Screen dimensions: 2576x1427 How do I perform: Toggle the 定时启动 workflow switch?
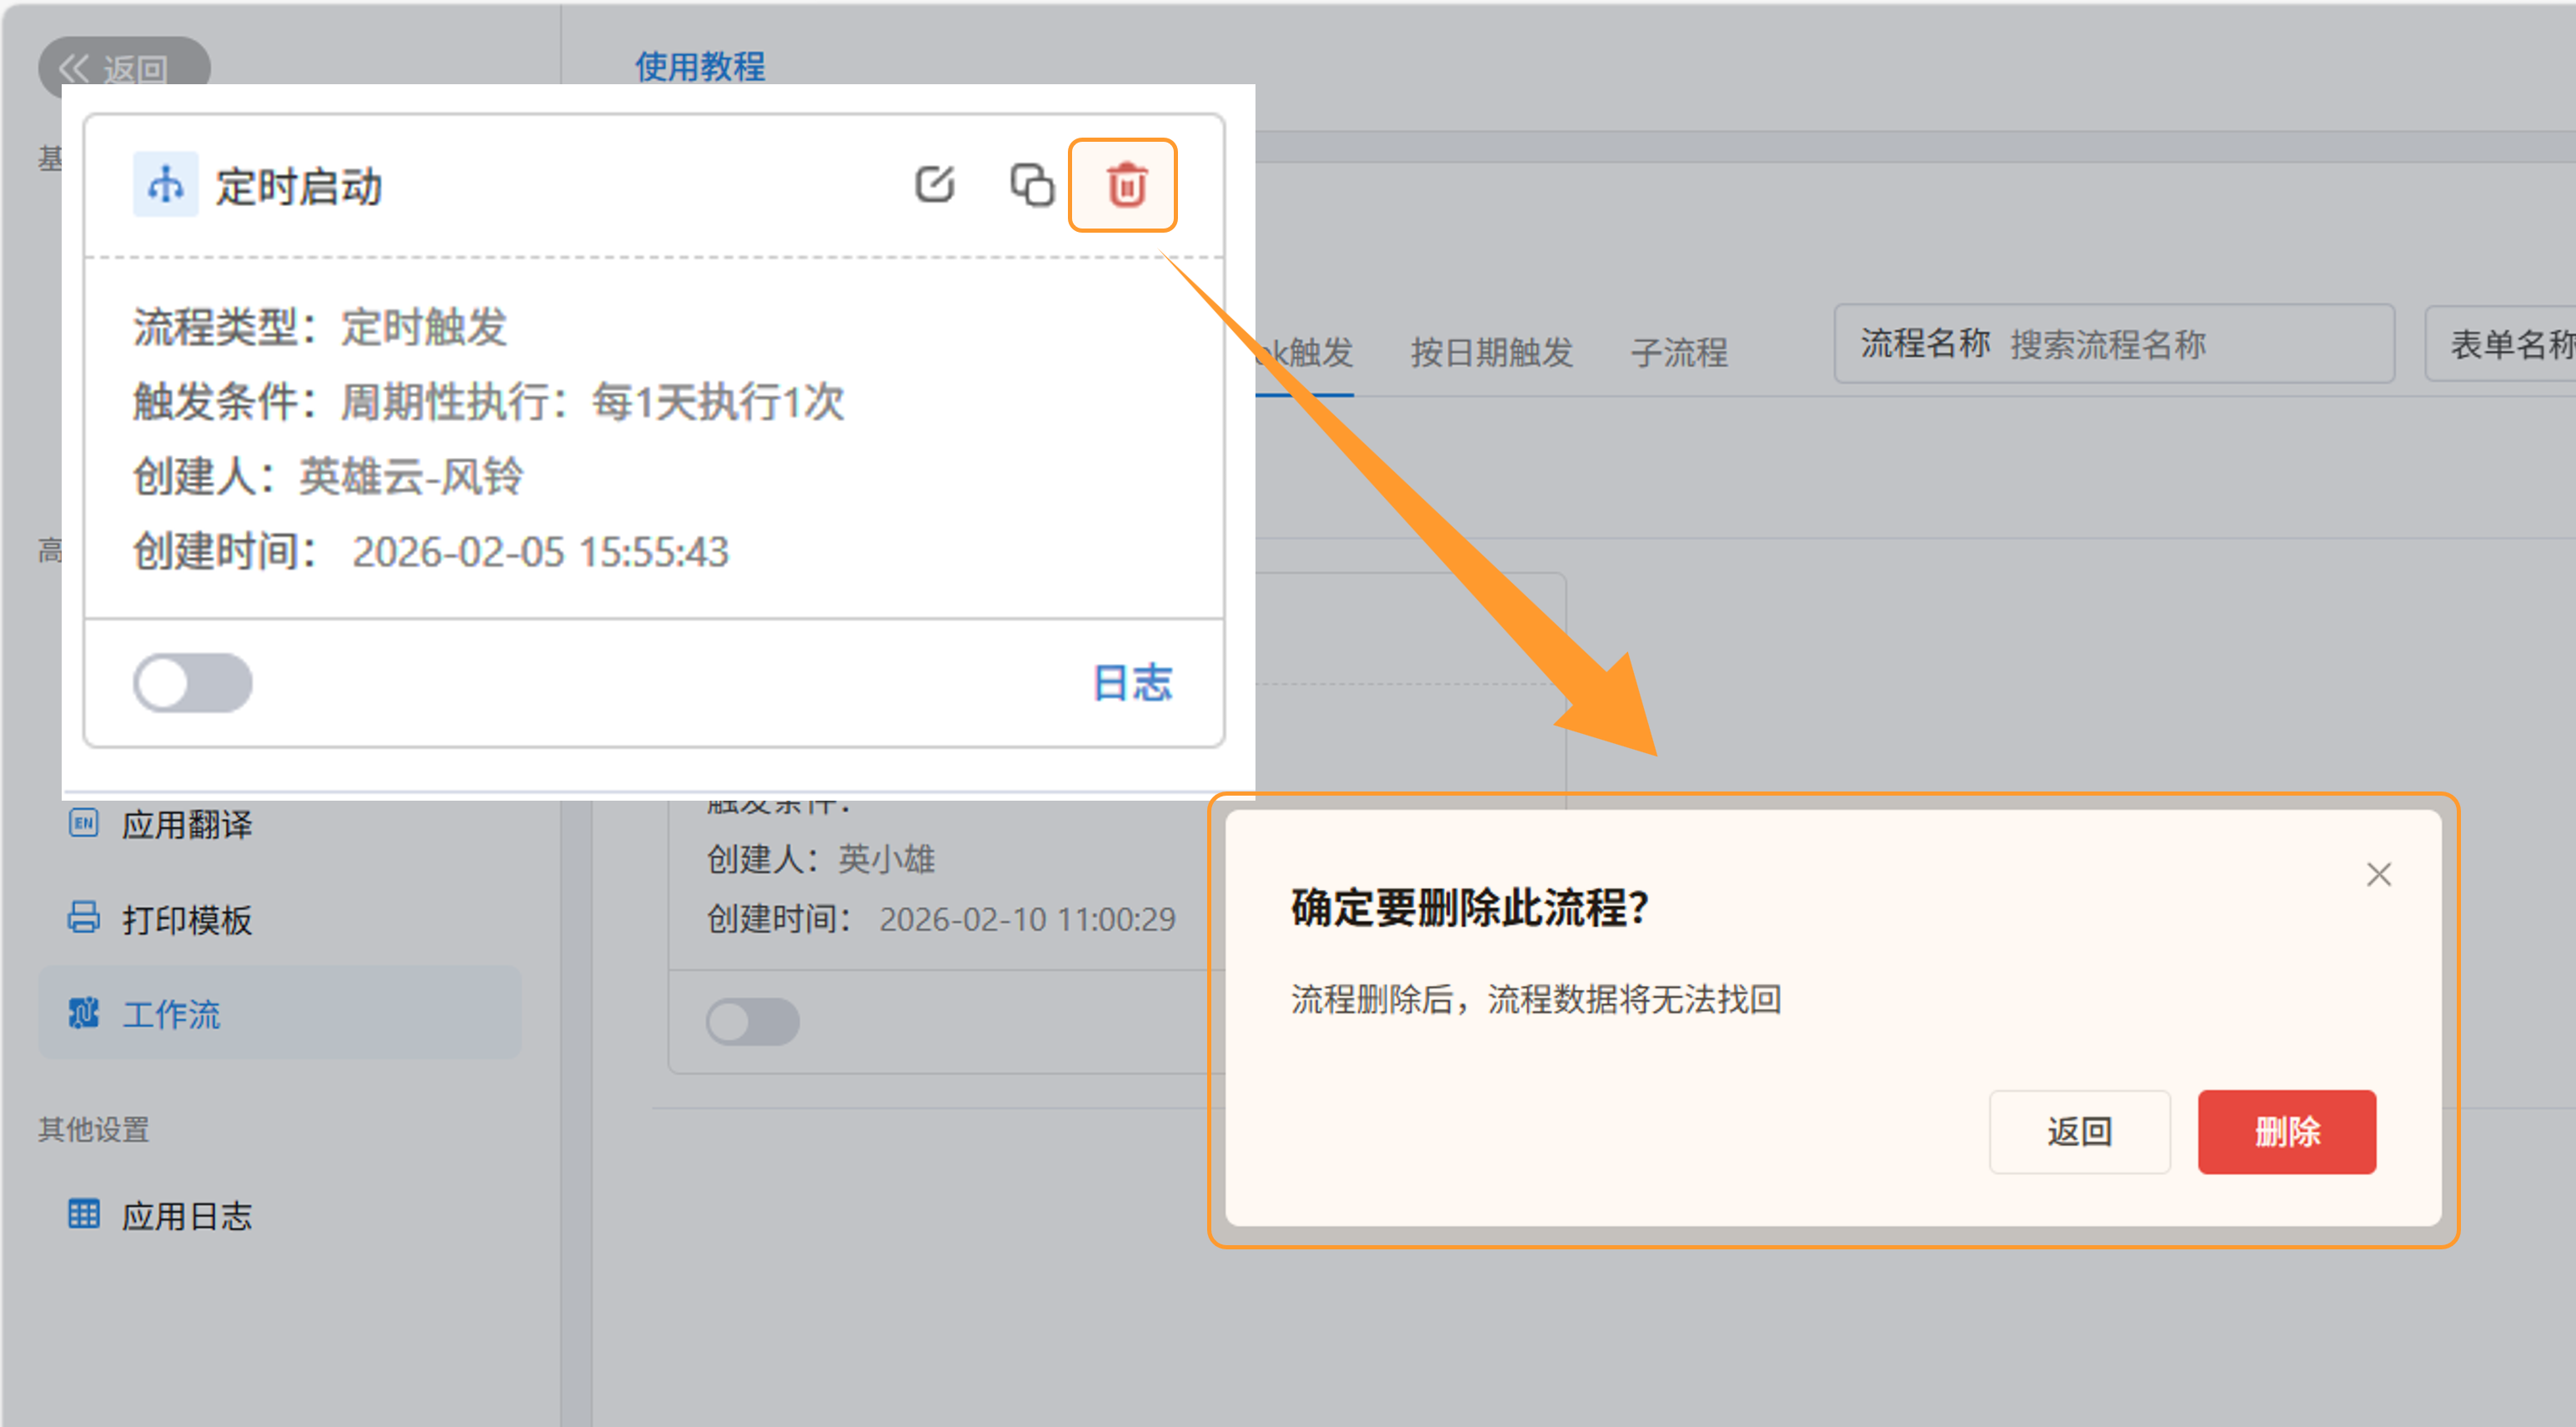tap(192, 684)
